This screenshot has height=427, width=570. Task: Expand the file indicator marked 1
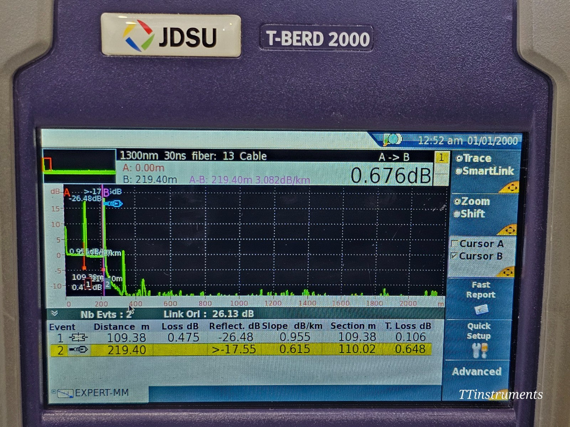[442, 157]
